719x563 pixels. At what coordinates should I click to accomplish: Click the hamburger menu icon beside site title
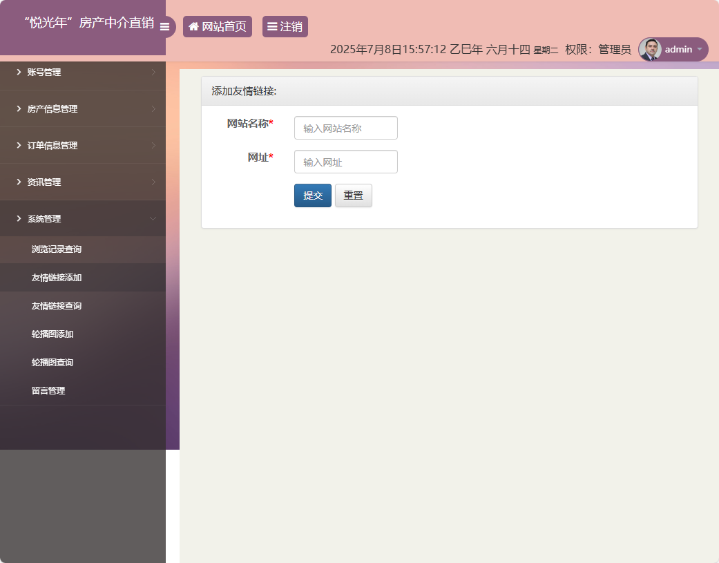(164, 27)
